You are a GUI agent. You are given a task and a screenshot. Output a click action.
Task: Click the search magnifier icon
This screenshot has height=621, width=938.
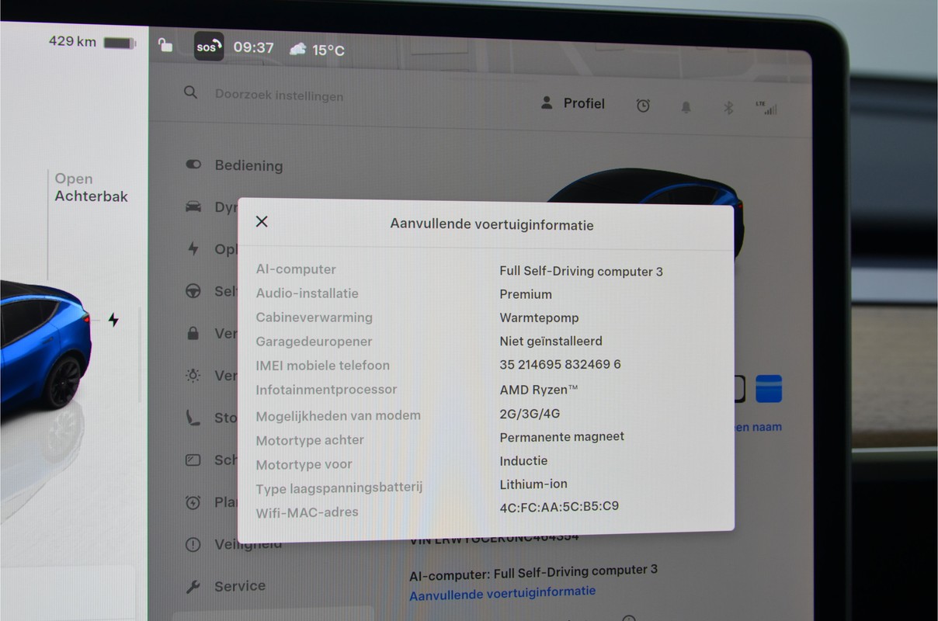click(190, 92)
